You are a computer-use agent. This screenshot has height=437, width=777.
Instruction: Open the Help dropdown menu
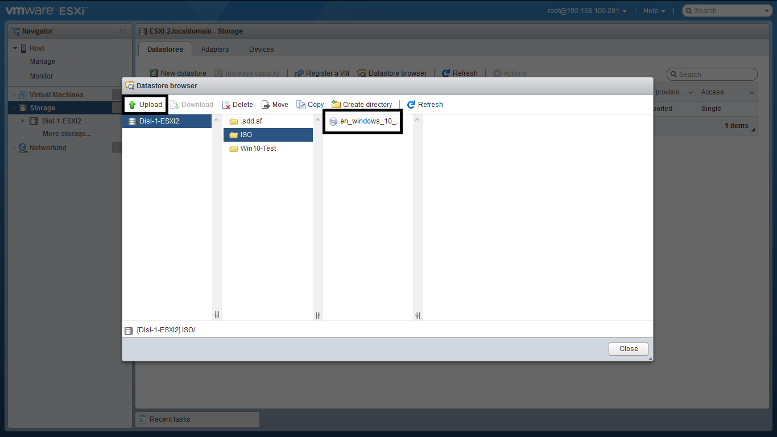[654, 11]
